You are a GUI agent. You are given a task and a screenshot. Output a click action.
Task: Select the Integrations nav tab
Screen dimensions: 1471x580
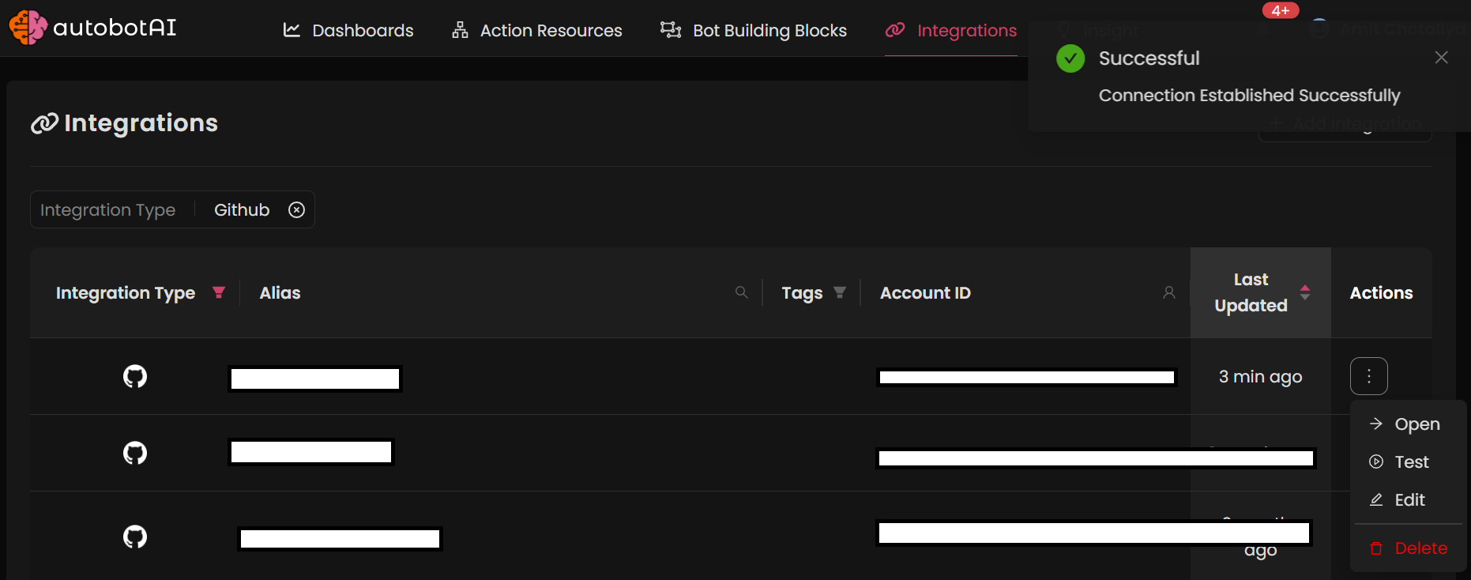[951, 30]
